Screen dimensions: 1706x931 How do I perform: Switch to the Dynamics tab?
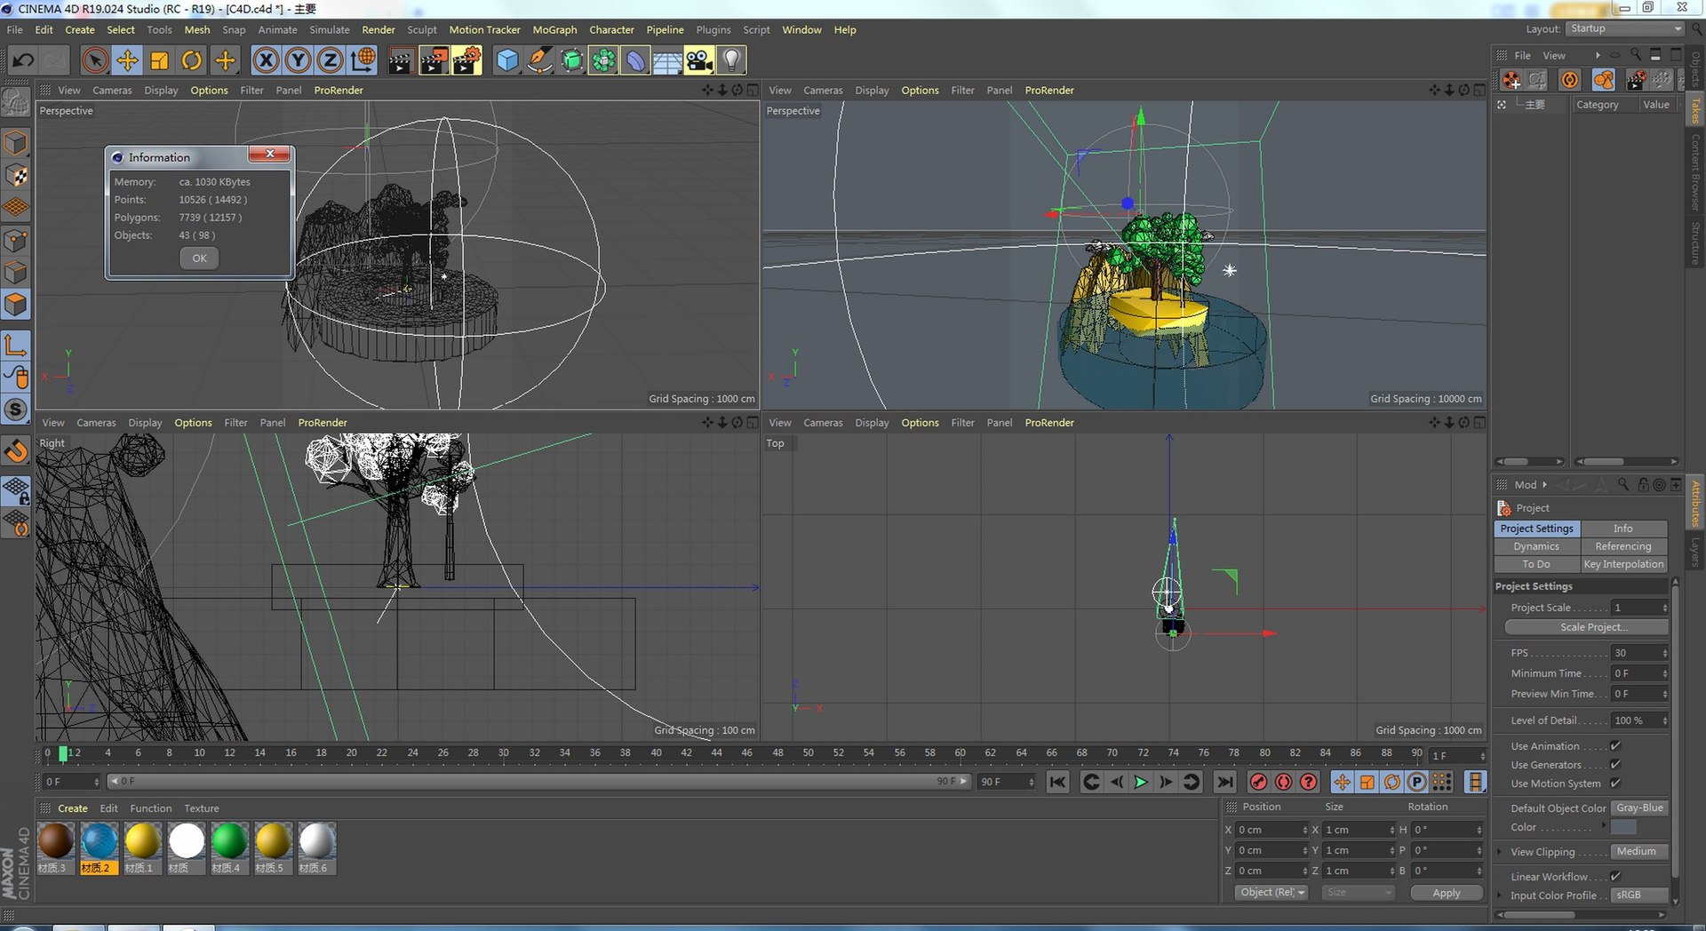coord(1536,546)
